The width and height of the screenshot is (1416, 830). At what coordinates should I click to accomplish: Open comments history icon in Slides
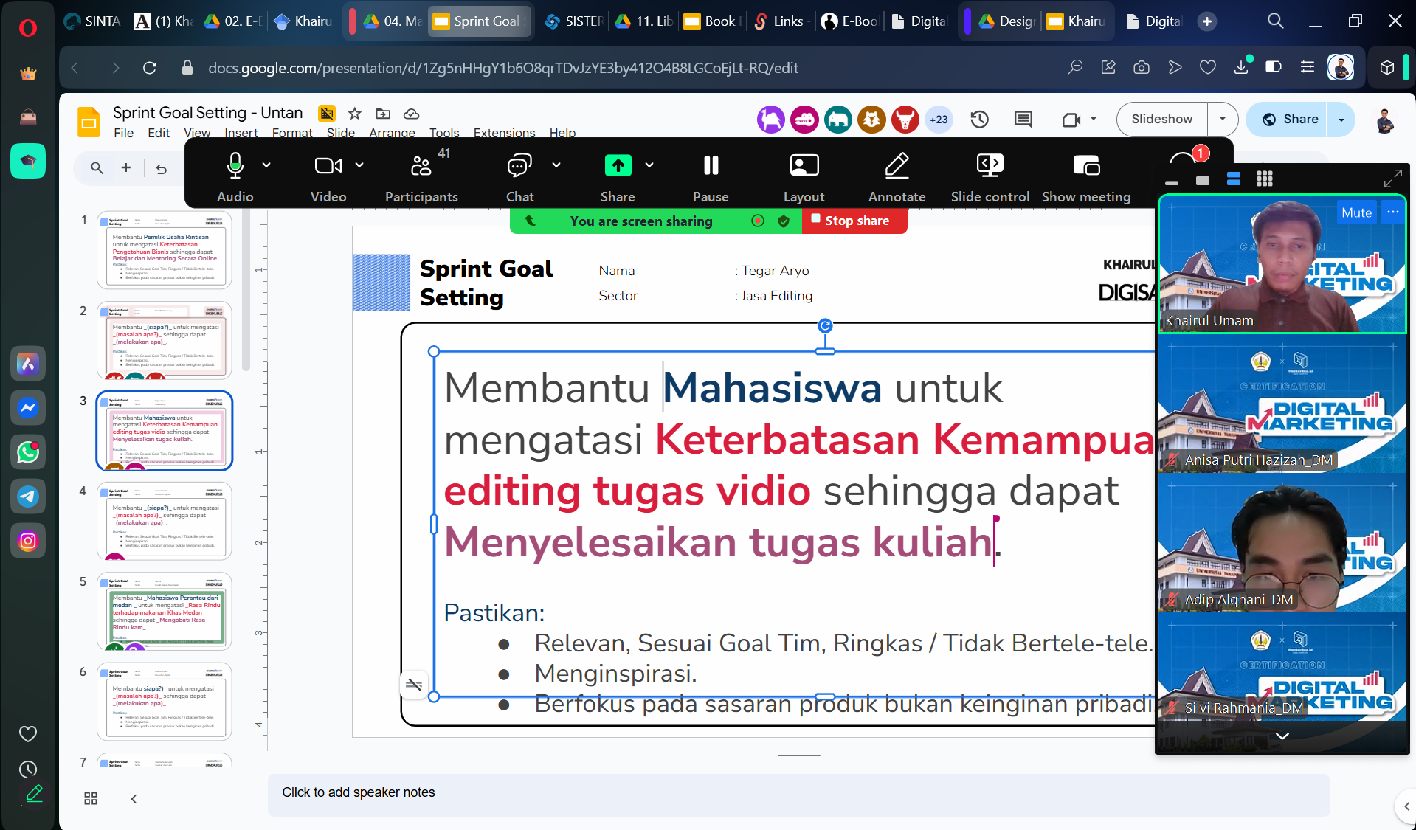click(x=1023, y=120)
